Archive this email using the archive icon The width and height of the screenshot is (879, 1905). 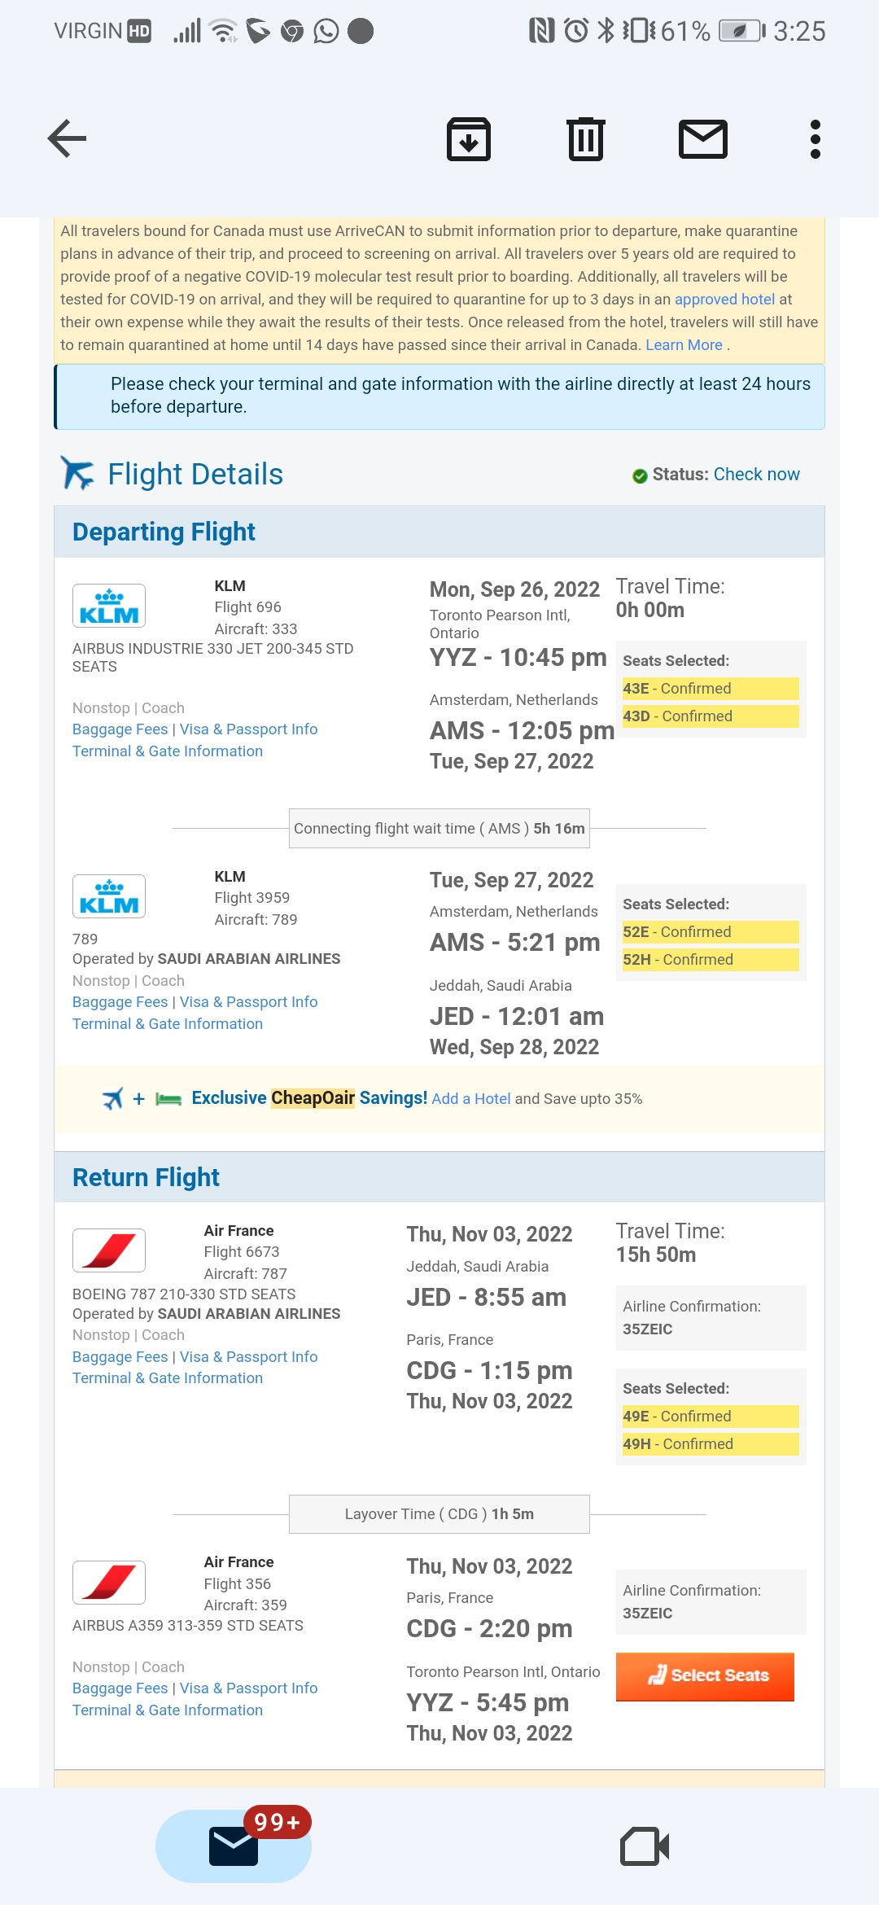(469, 139)
